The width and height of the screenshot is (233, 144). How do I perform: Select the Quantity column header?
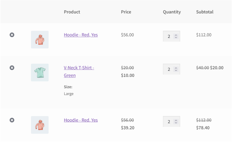(x=172, y=12)
